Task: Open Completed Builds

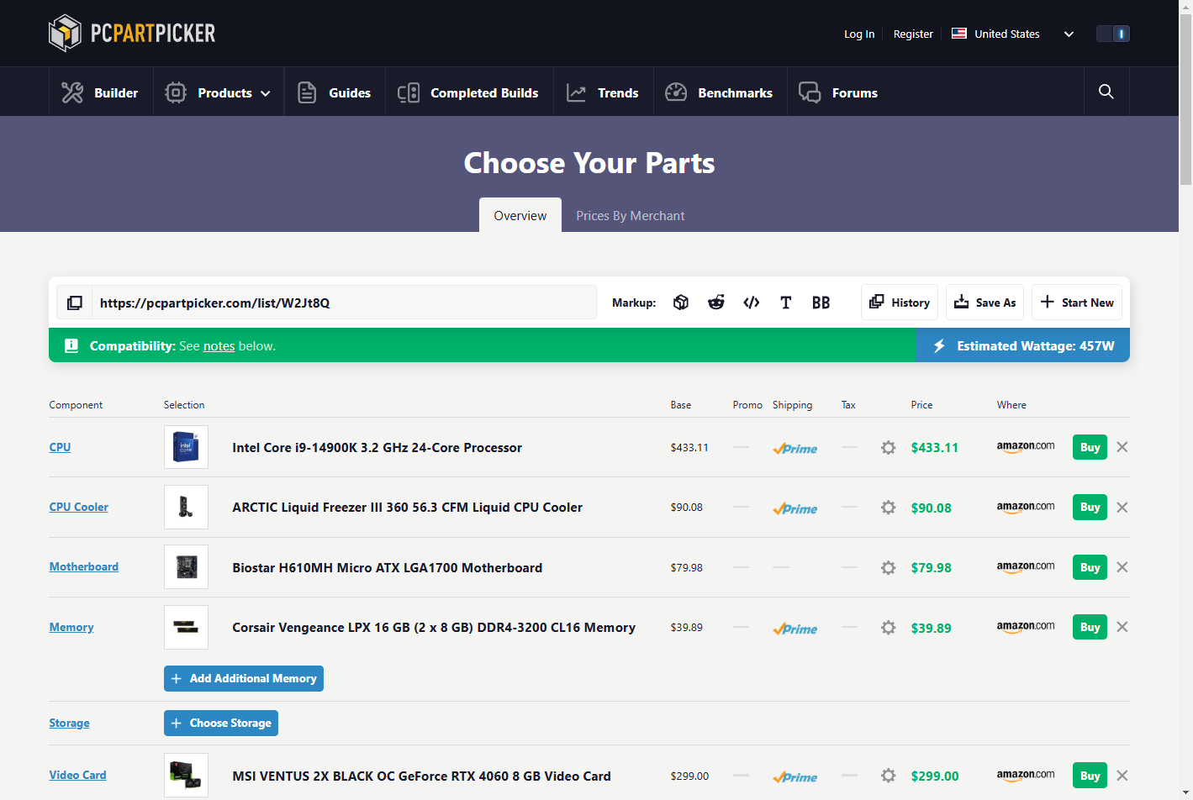Action: click(469, 92)
